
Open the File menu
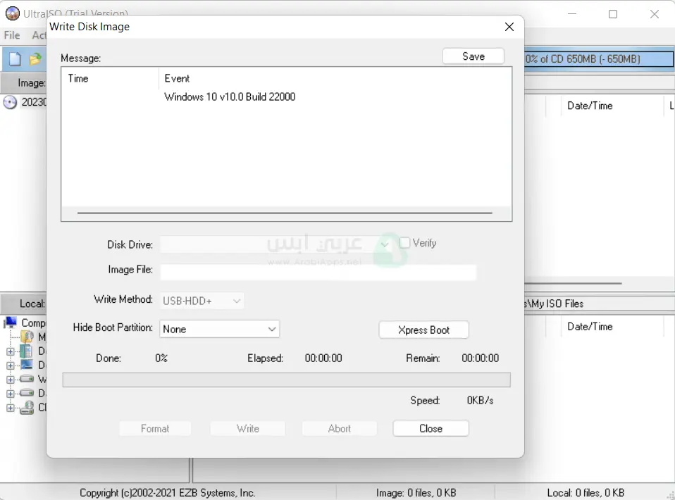coord(11,35)
